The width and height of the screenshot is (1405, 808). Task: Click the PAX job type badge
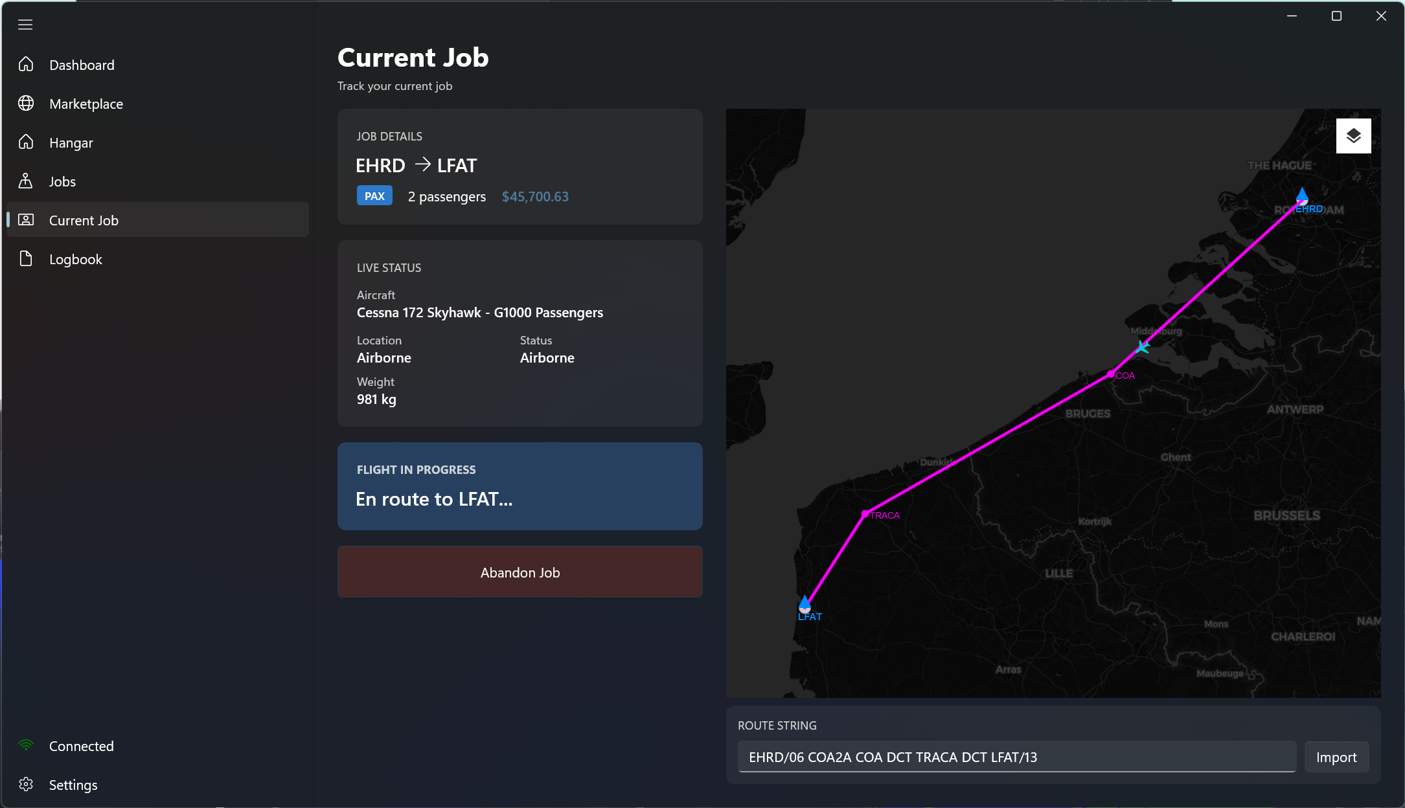374,196
